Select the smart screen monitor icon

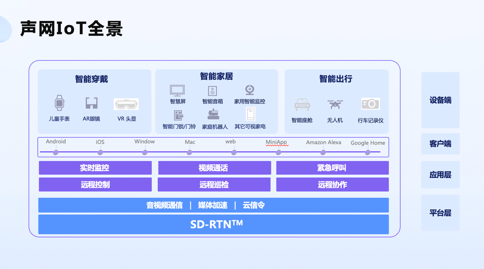[177, 91]
